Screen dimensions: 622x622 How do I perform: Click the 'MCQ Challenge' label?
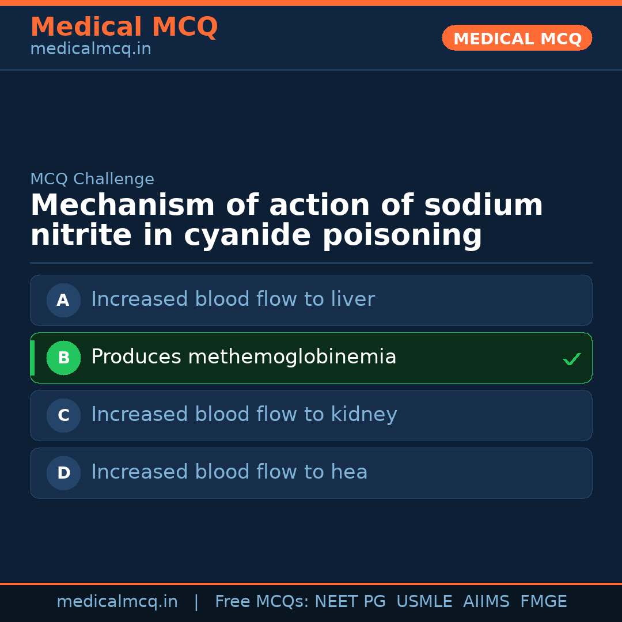point(92,179)
